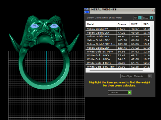Click the Metal column header

coord(101,24)
